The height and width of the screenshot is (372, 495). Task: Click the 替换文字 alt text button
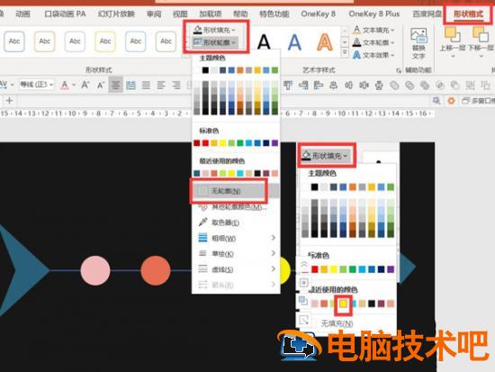418,43
